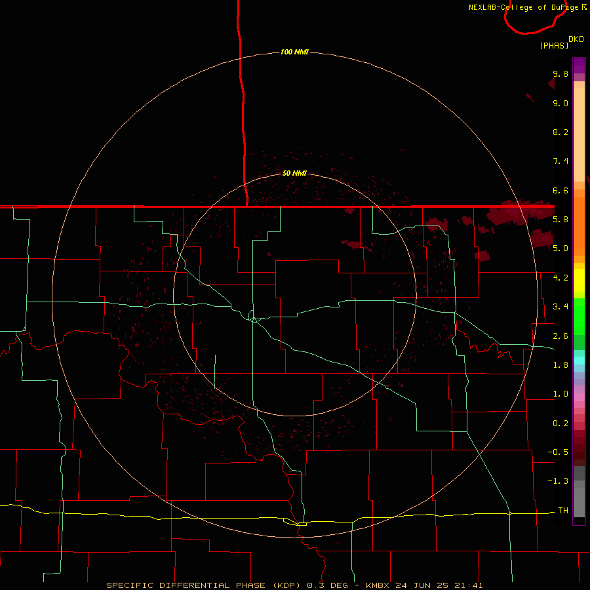Viewport: 590px width, 590px height.
Task: Click the KMBX radar site identifier
Action: click(x=378, y=585)
